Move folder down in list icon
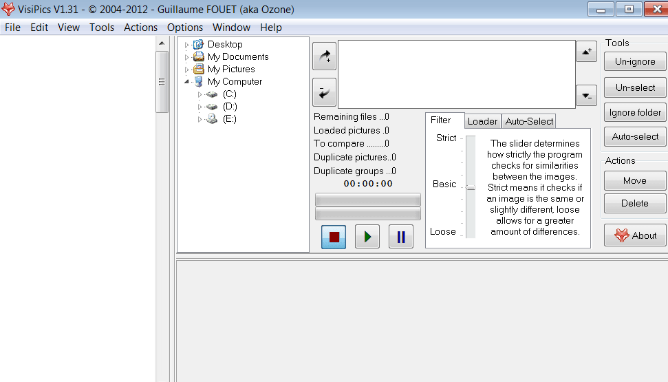This screenshot has height=382, width=668. tap(586, 96)
